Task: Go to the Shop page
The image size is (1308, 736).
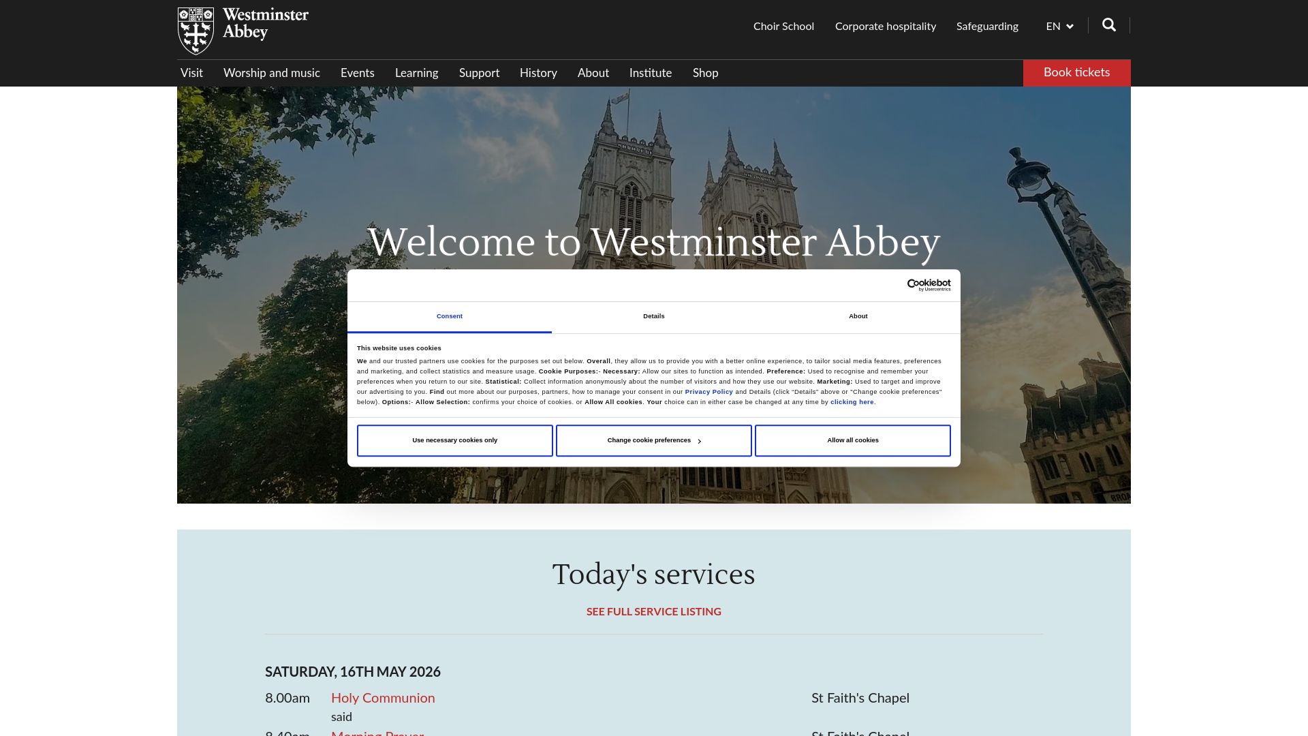Action: 705,73
